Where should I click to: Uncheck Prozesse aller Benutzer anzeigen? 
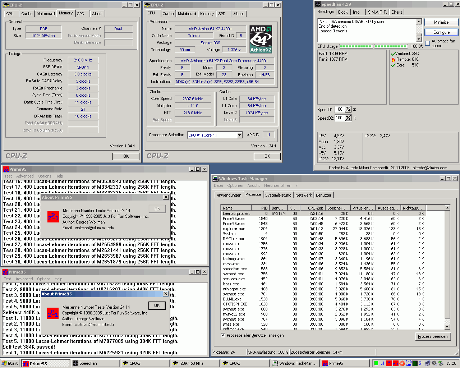(223, 335)
